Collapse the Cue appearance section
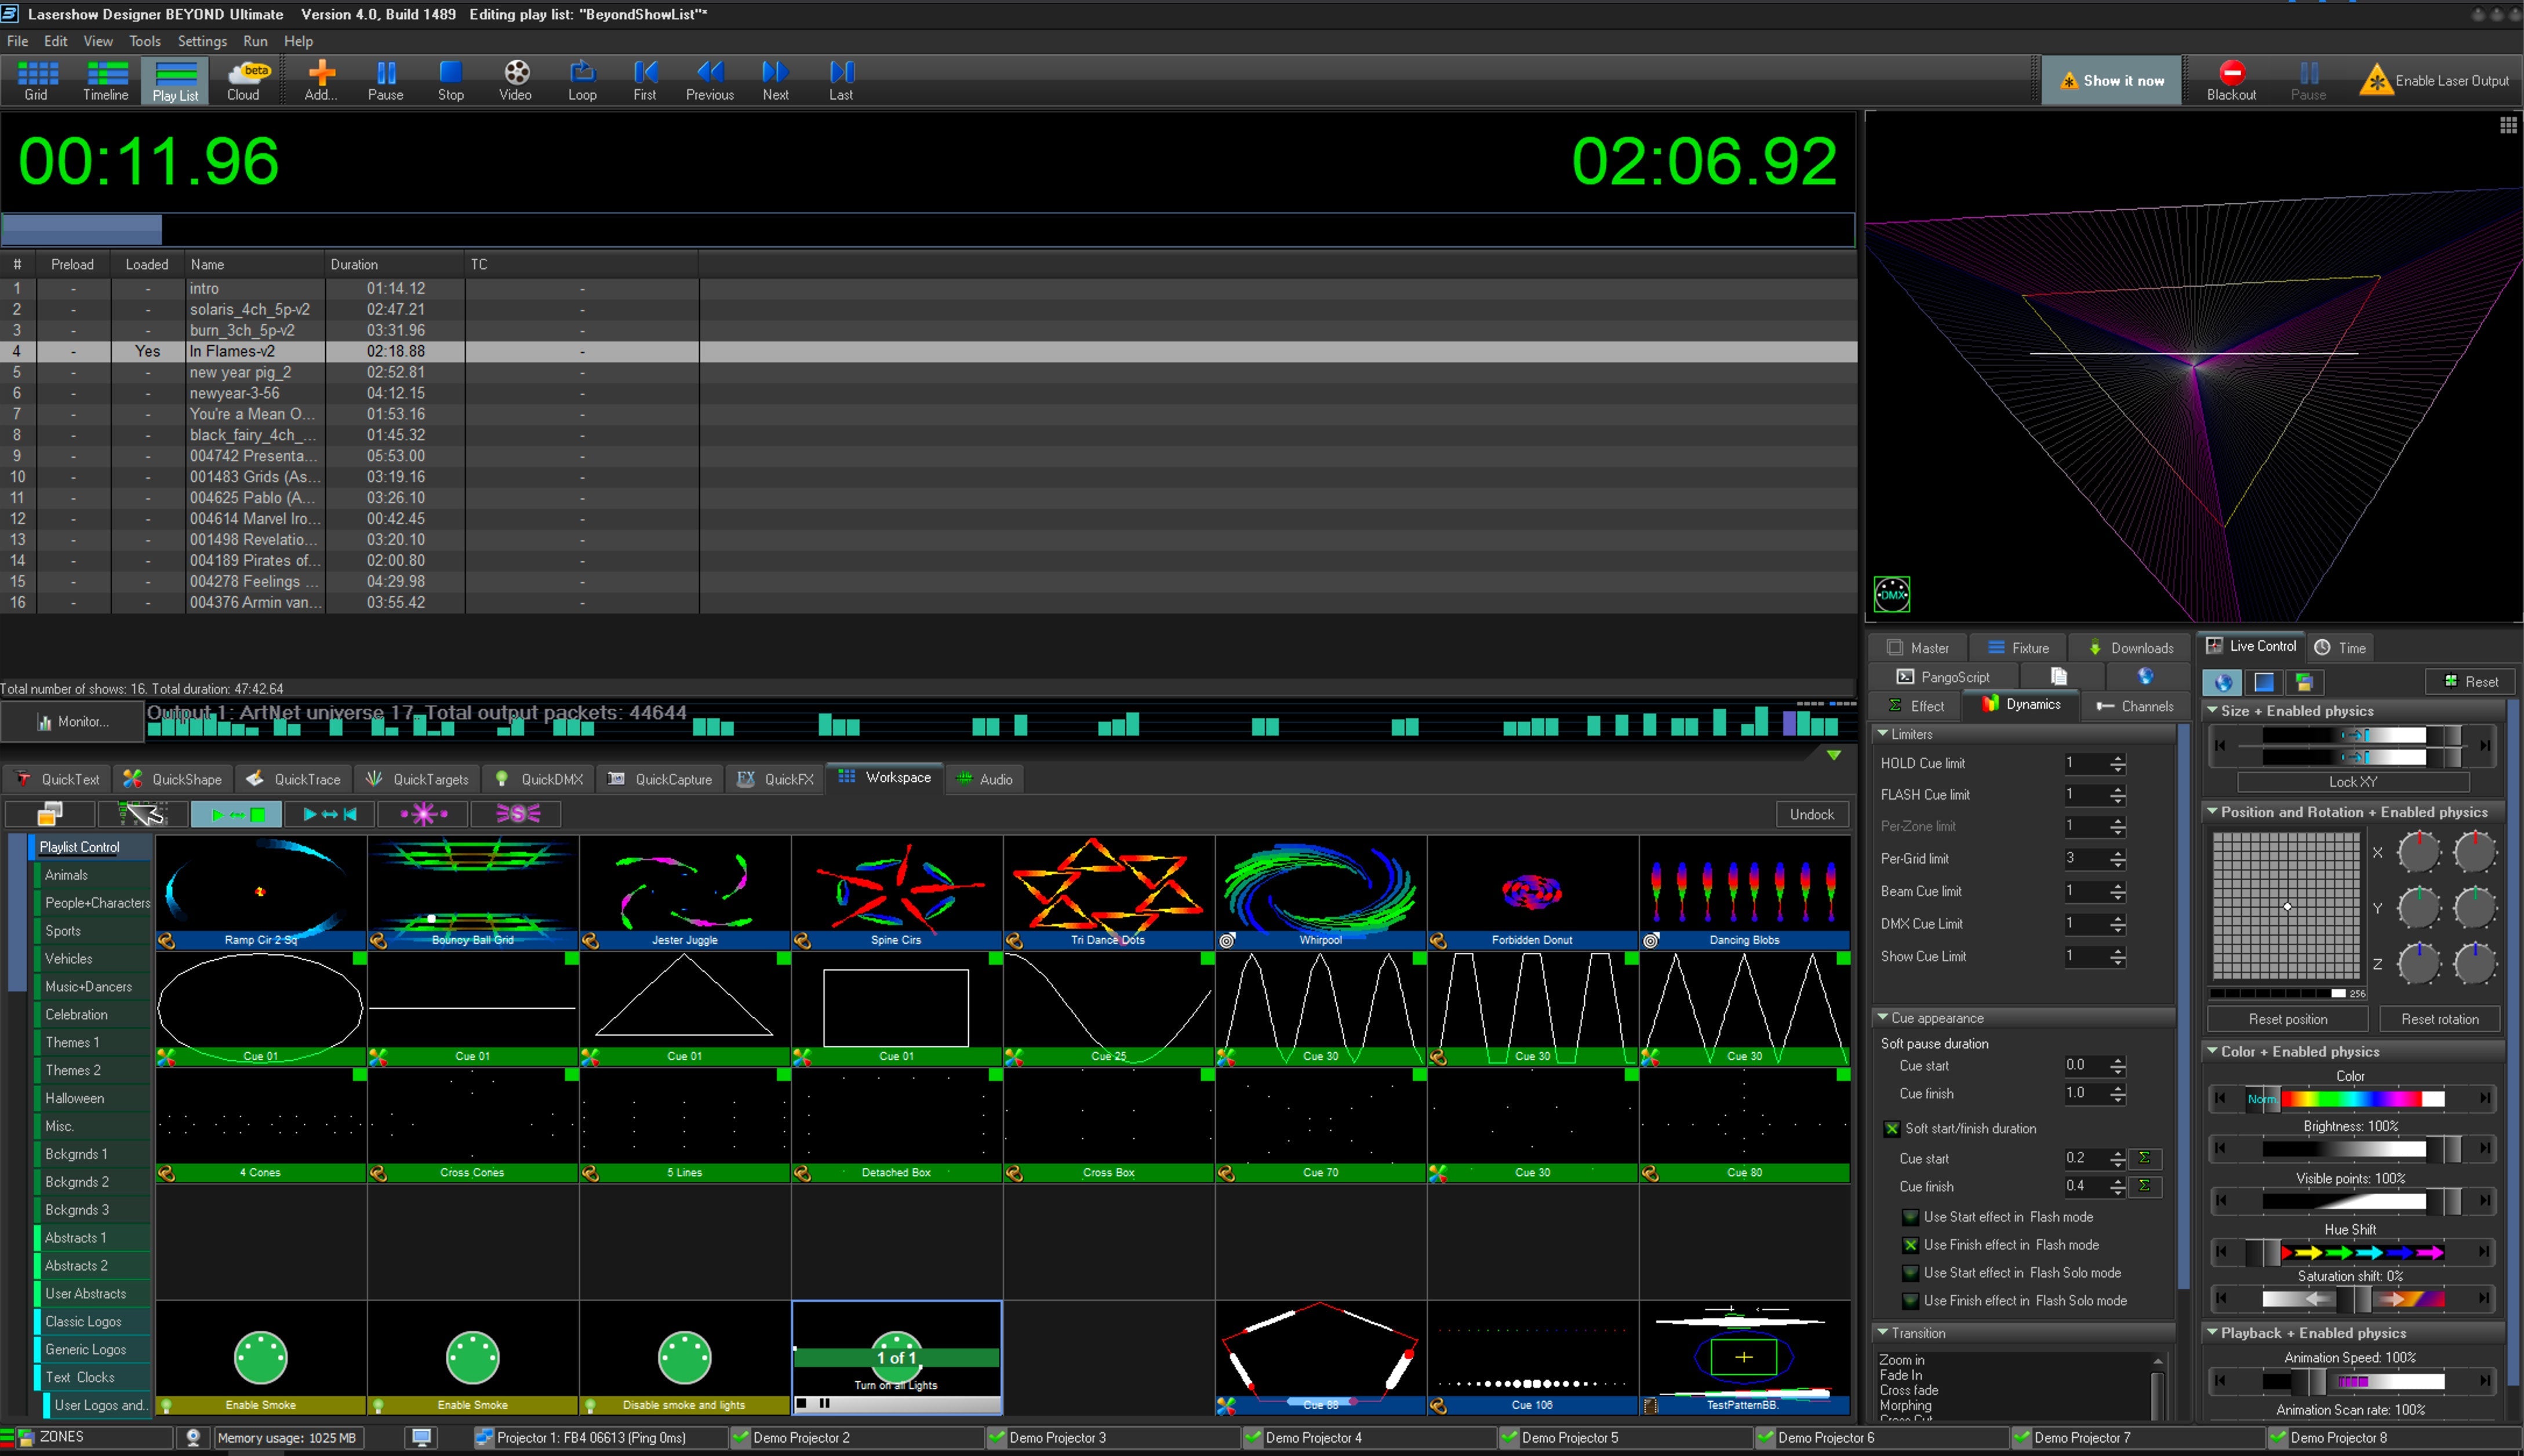 tap(1883, 1018)
